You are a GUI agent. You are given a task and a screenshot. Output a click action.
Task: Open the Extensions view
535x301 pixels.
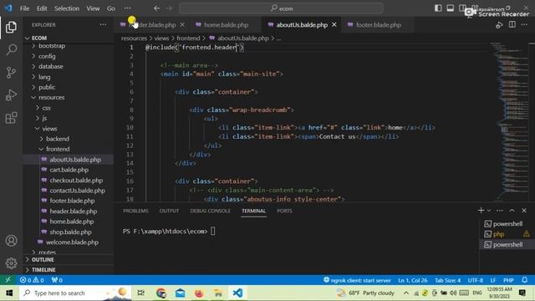point(11,118)
